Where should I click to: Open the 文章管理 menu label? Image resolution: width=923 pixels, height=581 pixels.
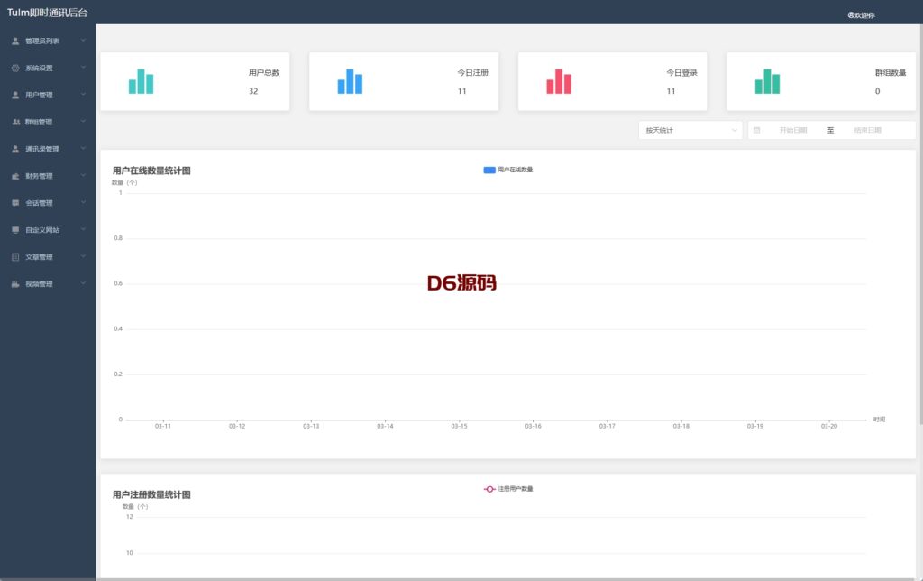[39, 257]
